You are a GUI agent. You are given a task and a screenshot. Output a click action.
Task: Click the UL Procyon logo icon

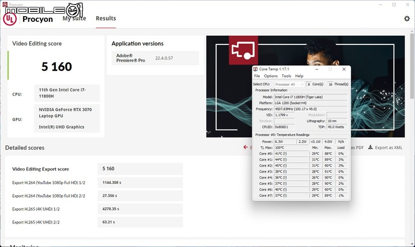[10, 19]
